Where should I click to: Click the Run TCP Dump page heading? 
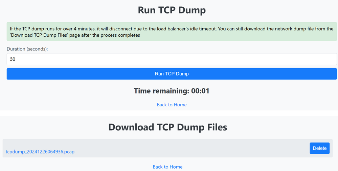pyautogui.click(x=172, y=10)
